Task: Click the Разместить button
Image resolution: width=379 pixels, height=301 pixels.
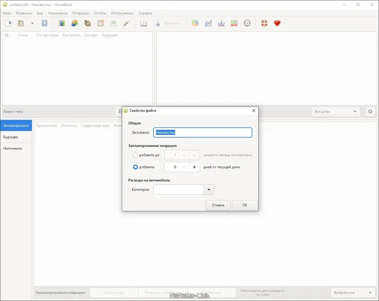Action: (x=212, y=293)
